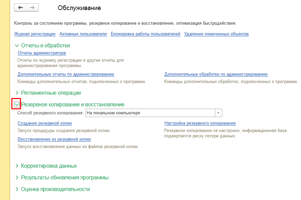Image resolution: width=301 pixels, height=200 pixels.
Task: Open Дополнительные обработки по администрированию
Action: pyautogui.click(x=216, y=74)
